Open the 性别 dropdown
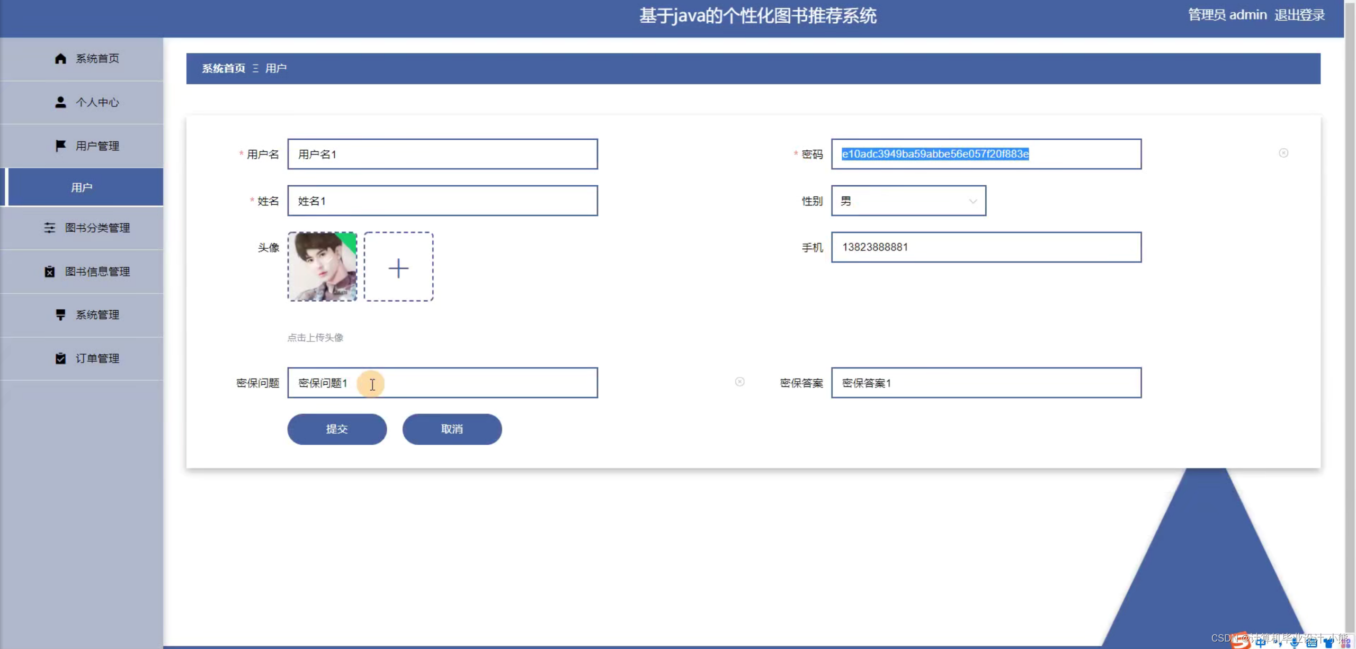This screenshot has height=649, width=1356. pyautogui.click(x=908, y=201)
